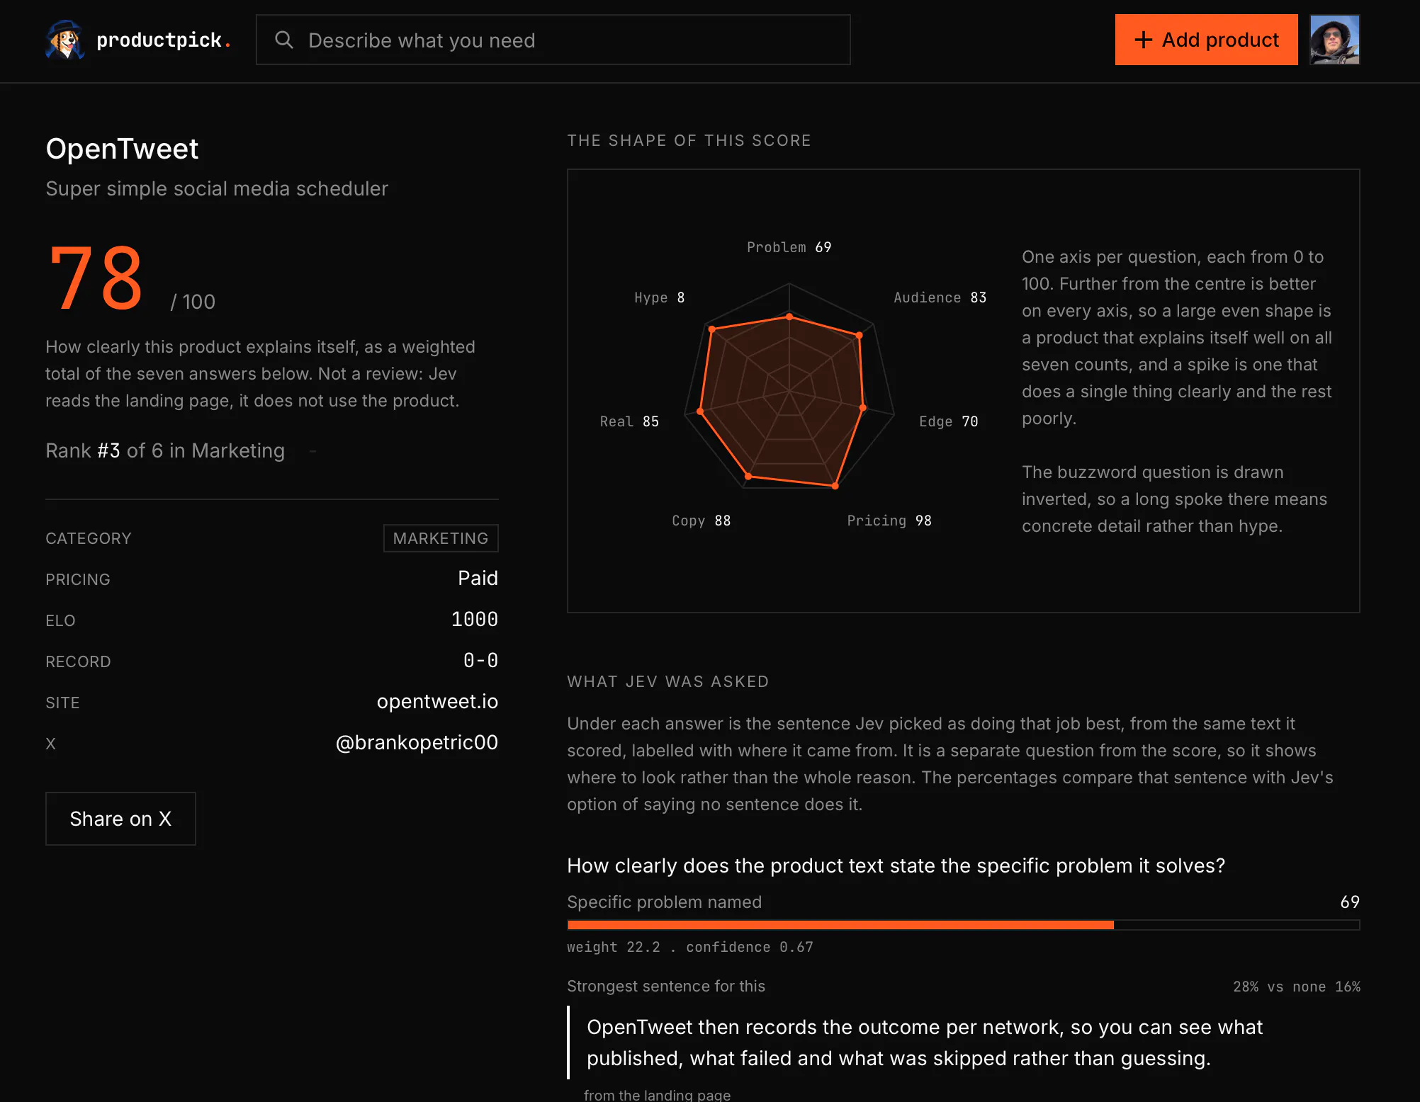Click the 'Specific problem named' score value 69
This screenshot has height=1102, width=1420.
click(1350, 902)
